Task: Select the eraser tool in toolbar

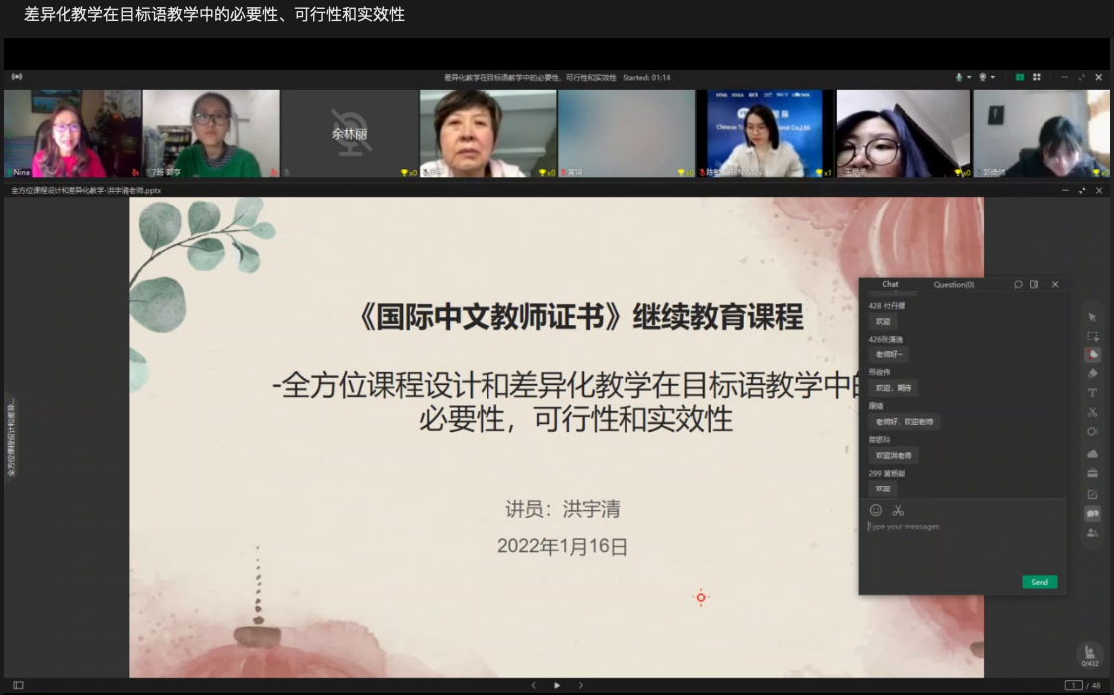Action: coord(1092,374)
